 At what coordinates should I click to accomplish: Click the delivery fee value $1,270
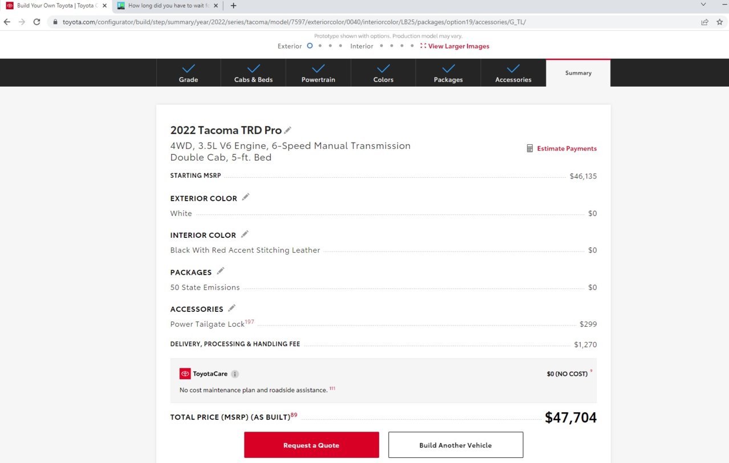tap(585, 345)
